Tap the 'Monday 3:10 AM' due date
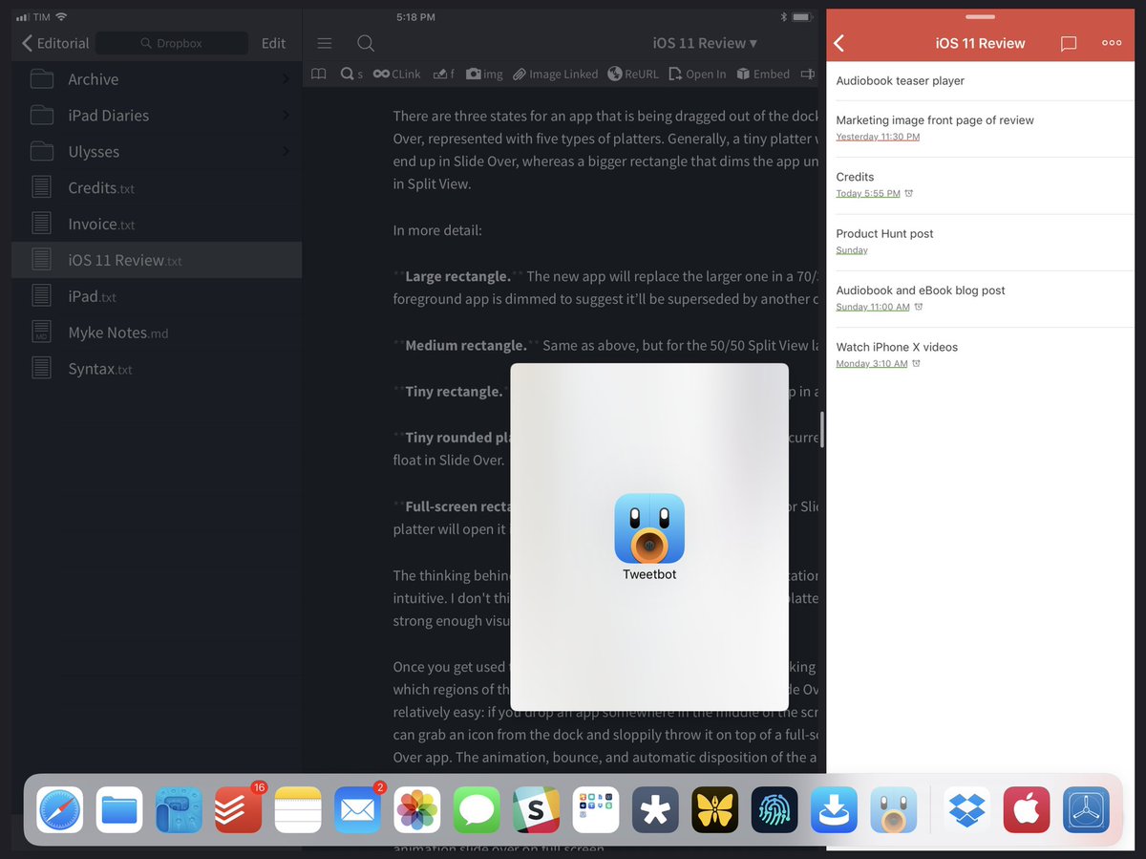Viewport: 1146px width, 859px height. [872, 364]
